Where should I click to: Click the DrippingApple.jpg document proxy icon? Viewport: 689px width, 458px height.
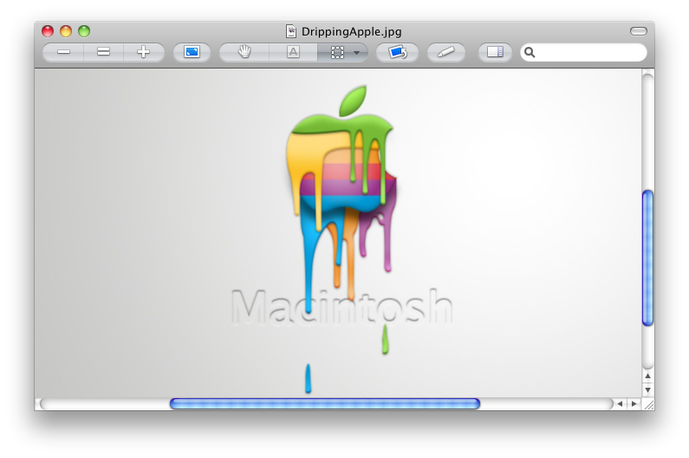click(x=291, y=31)
